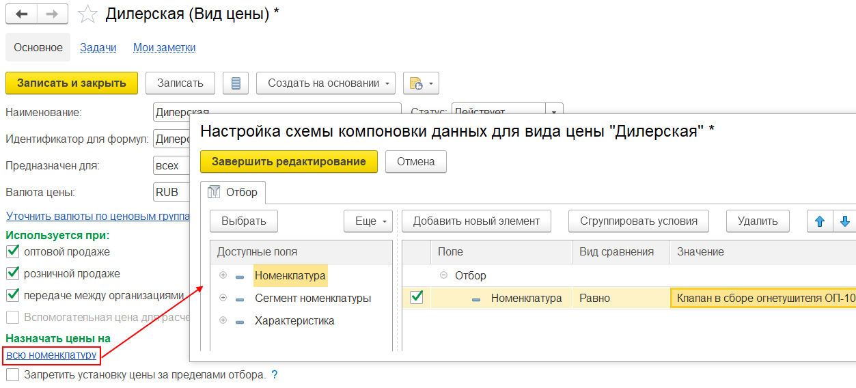Viewport: 856px width, 388px height.
Task: Click the forward navigation arrow
Action: (52, 14)
